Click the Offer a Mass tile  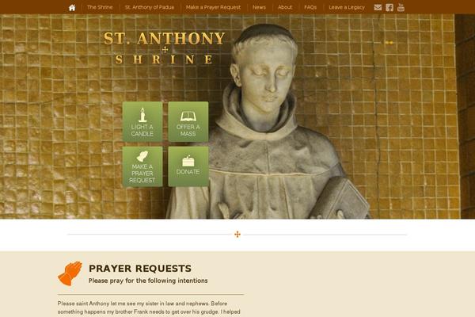[188, 121]
